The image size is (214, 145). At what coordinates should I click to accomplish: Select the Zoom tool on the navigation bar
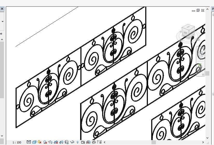click(200, 66)
